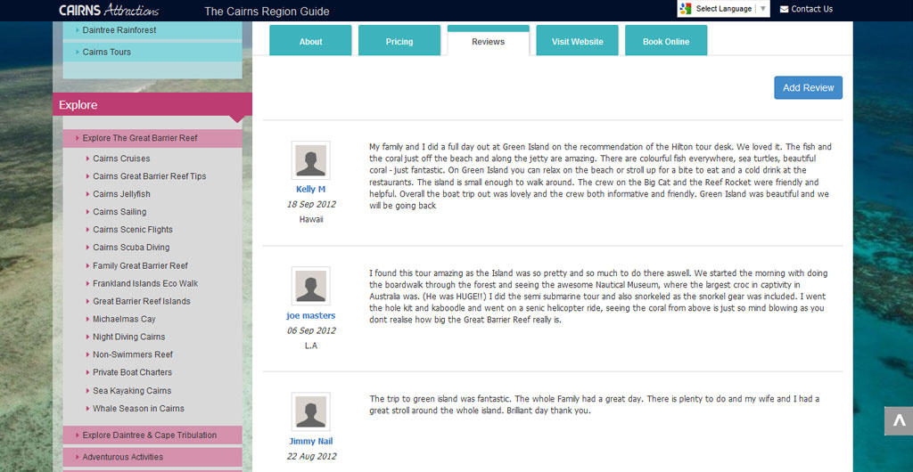The width and height of the screenshot is (913, 472).
Task: Open the Cairns Scuba Diving link
Action: (x=131, y=248)
